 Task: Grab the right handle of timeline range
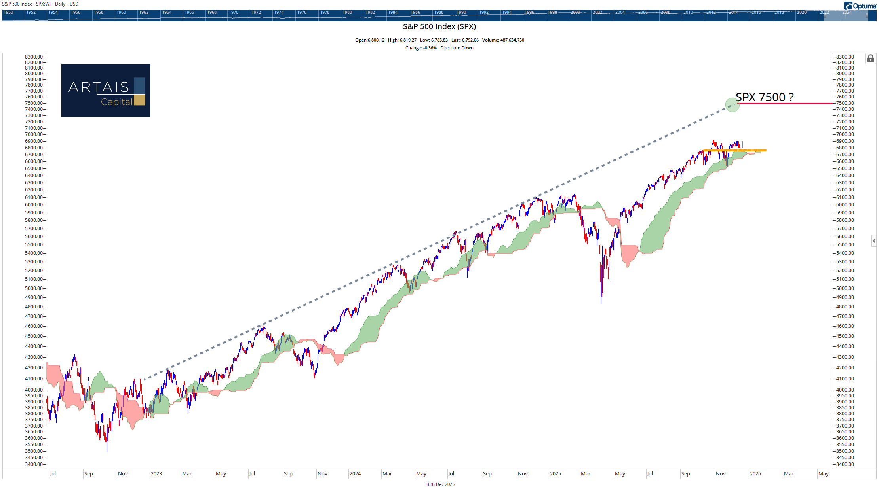click(x=867, y=15)
